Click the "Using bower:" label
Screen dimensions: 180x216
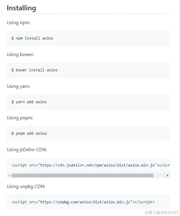pyautogui.click(x=21, y=55)
